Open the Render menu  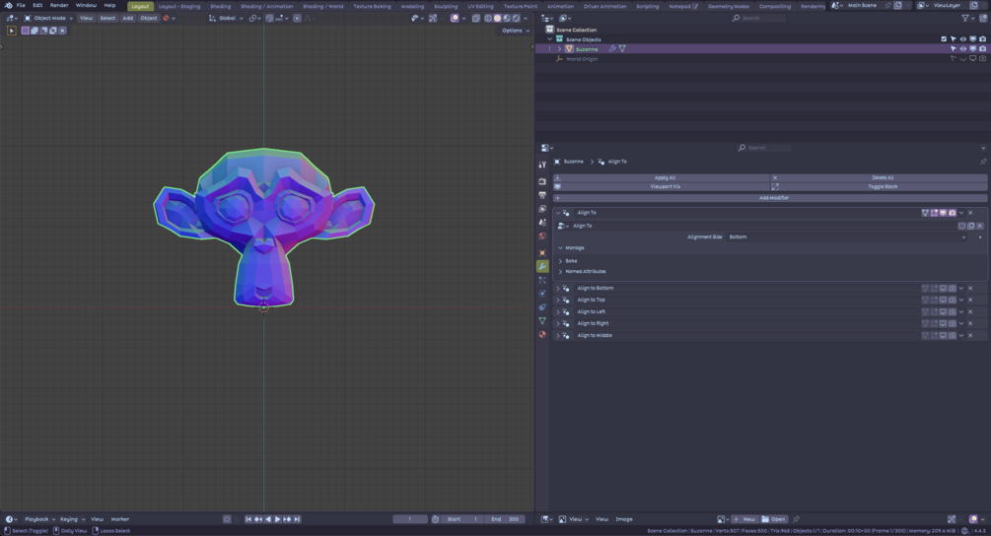pos(59,5)
